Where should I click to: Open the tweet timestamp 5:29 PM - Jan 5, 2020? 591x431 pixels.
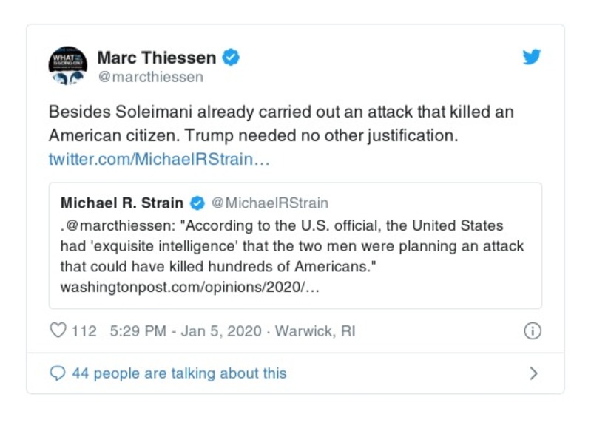click(x=185, y=331)
